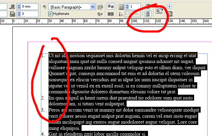Viewport: 212px width, 136px height.
Task: Adjust the drop cap lines stepper arrows
Action: click(x=19, y=14)
